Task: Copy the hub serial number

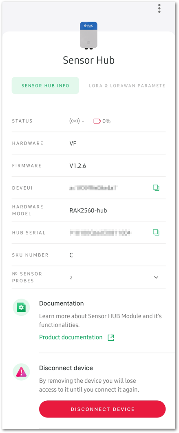Action: [156, 232]
